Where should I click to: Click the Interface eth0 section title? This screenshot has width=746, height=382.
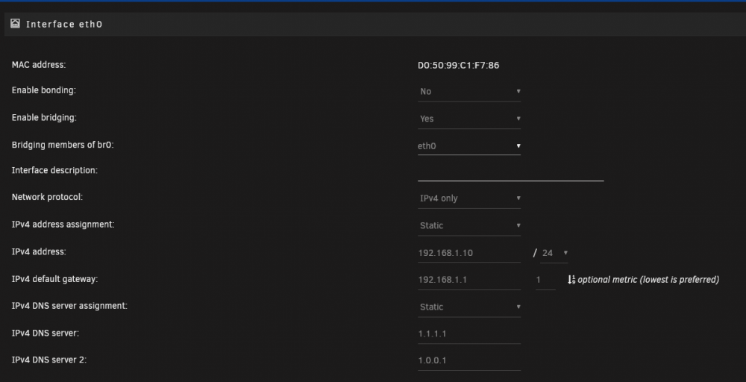click(x=63, y=25)
